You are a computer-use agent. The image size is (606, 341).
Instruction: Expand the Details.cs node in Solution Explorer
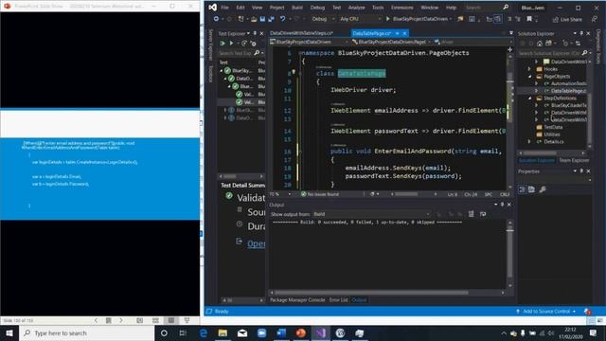pos(530,142)
